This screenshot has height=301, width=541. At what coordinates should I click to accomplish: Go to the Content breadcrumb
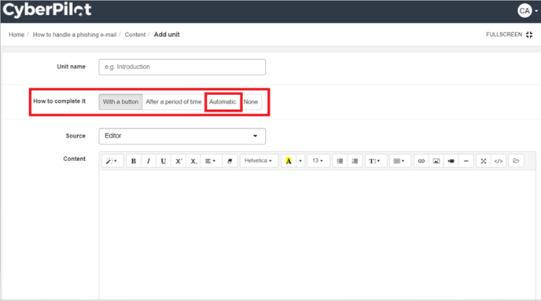point(135,35)
